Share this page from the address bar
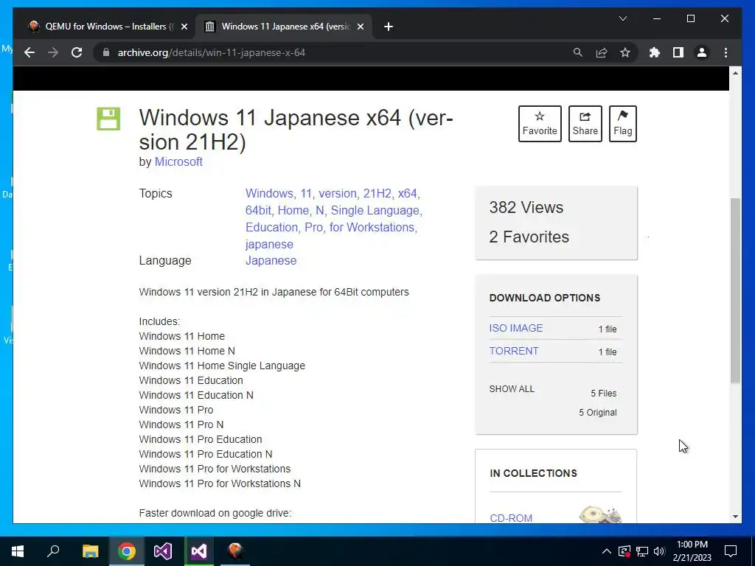This screenshot has height=566, width=755. 602,52
